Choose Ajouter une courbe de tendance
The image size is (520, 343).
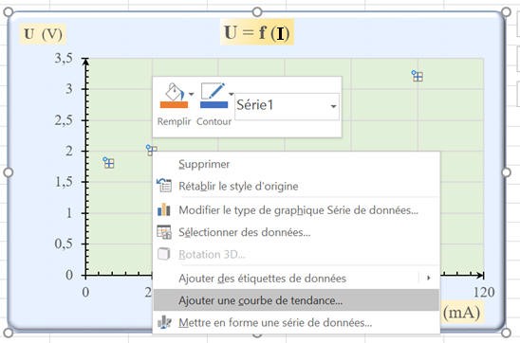296,300
